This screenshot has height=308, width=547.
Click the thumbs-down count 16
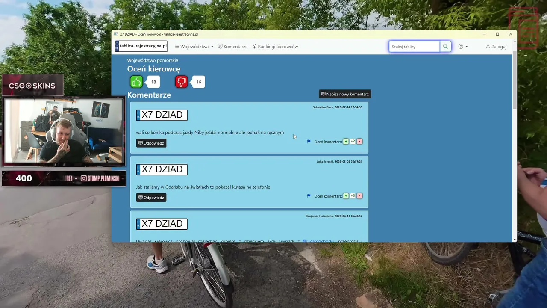(198, 82)
